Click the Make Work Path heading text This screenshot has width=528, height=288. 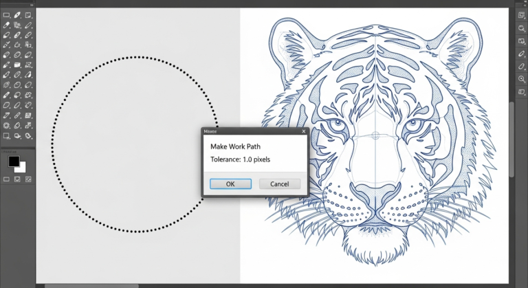(235, 146)
